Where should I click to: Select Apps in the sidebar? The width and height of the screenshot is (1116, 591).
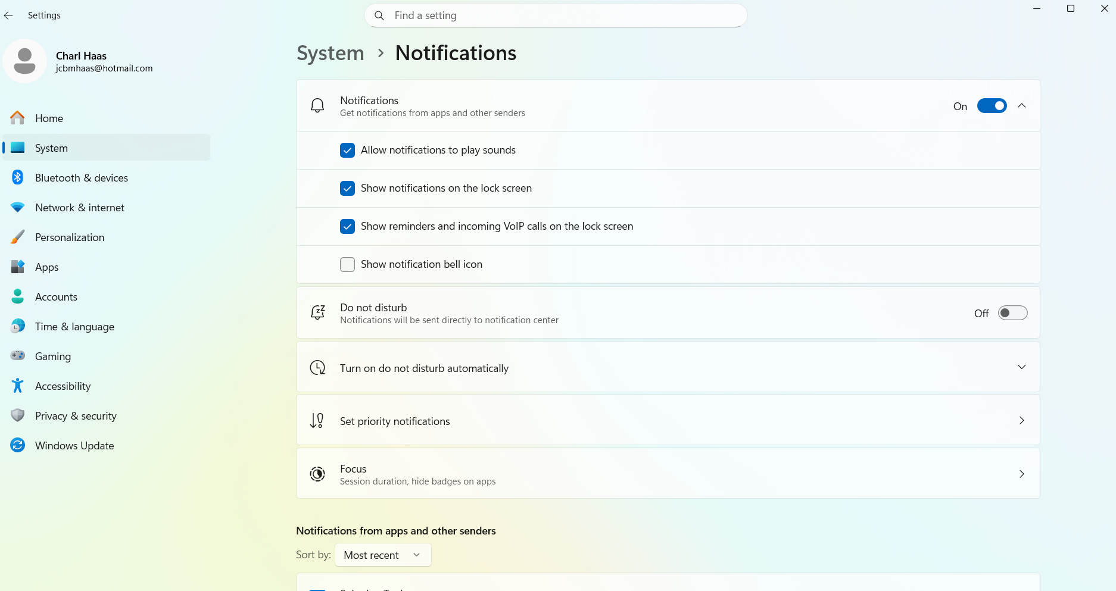[46, 267]
